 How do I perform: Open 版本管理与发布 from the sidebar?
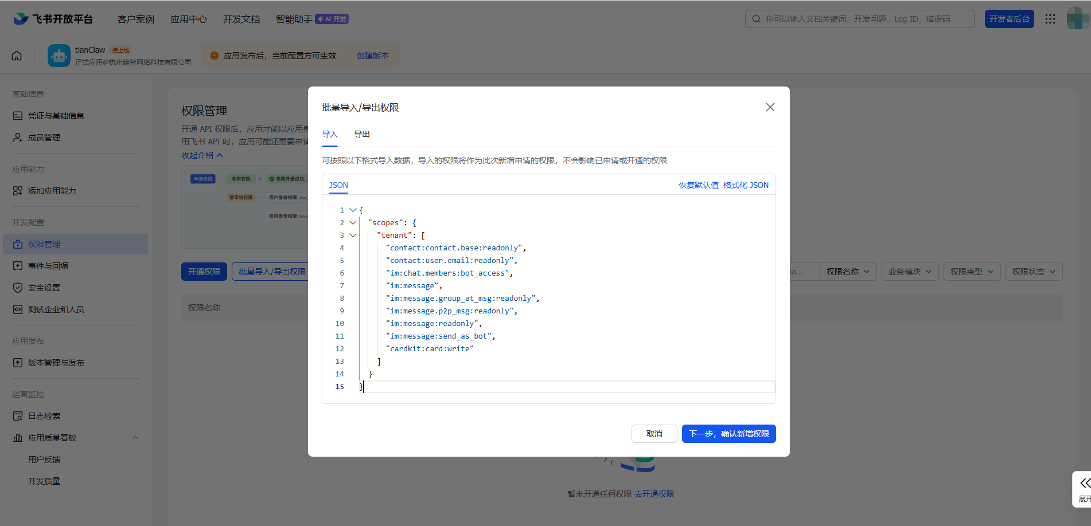tap(18, 362)
